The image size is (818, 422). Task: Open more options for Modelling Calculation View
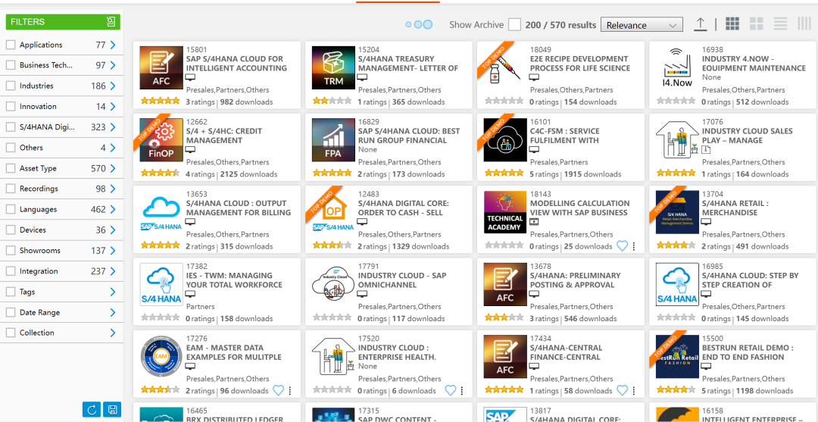pos(634,245)
